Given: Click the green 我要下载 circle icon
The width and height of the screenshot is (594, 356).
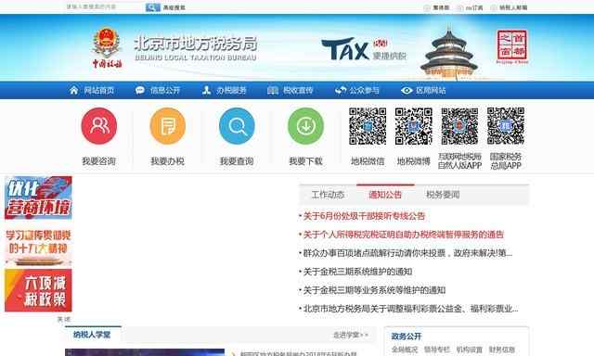Looking at the screenshot, I should (305, 126).
